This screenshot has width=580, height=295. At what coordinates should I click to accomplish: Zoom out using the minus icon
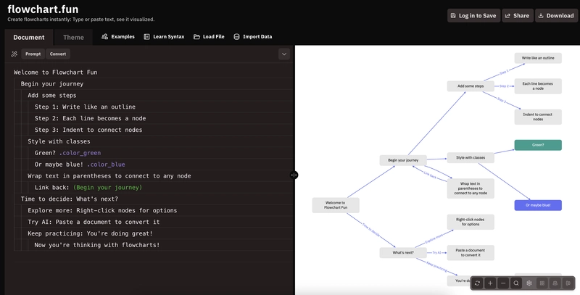tap(503, 283)
